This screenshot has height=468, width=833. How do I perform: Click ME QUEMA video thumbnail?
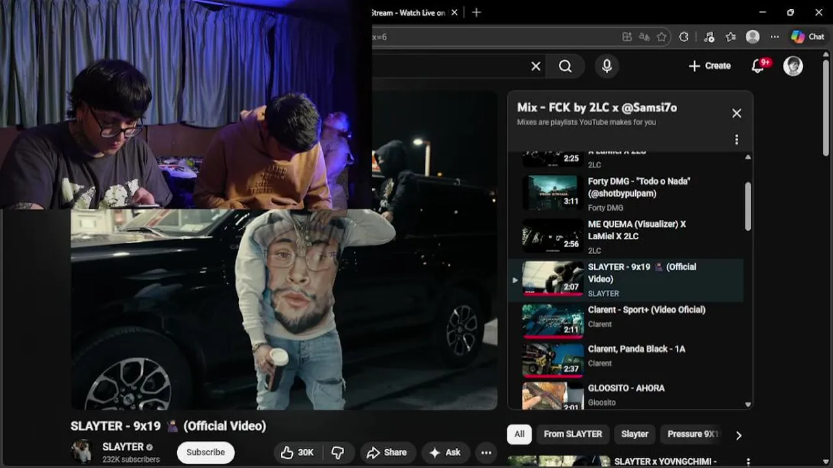point(553,235)
